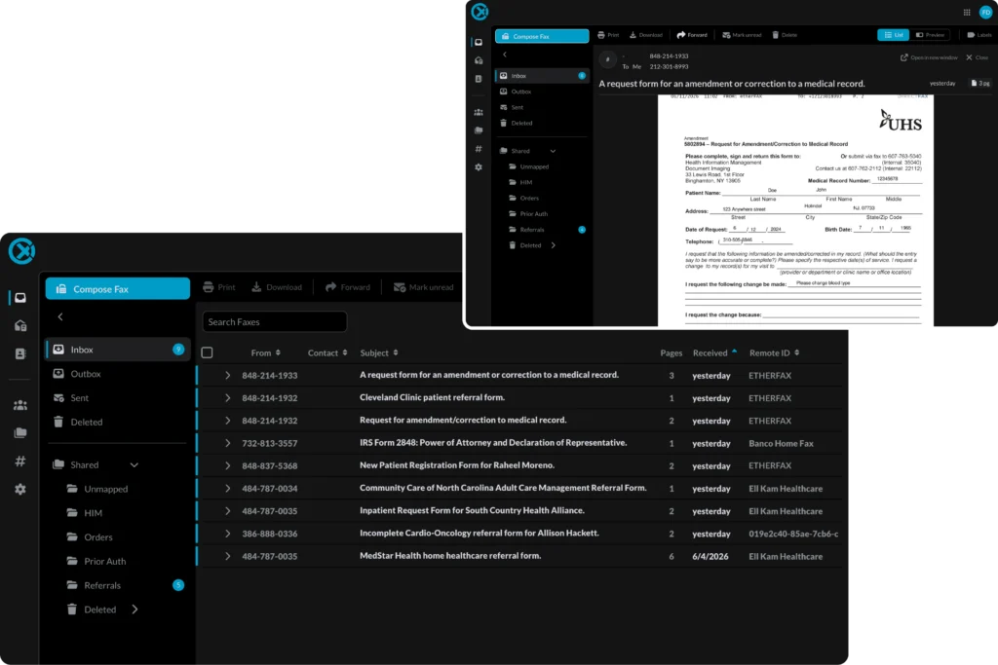
Task: Expand the Shared Deleted folder chevron in the fax list window
Action: tap(134, 610)
